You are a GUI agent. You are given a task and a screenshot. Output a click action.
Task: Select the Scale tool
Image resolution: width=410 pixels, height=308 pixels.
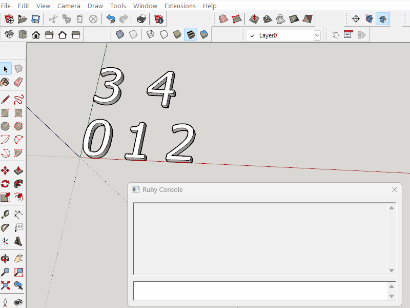(x=5, y=197)
